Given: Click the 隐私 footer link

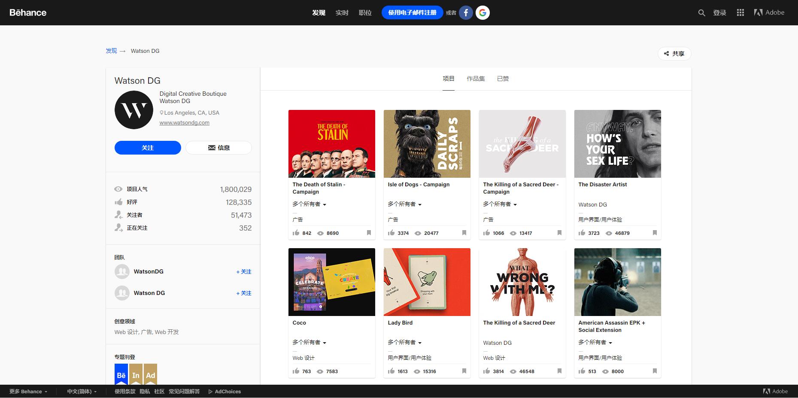Looking at the screenshot, I should [x=145, y=391].
